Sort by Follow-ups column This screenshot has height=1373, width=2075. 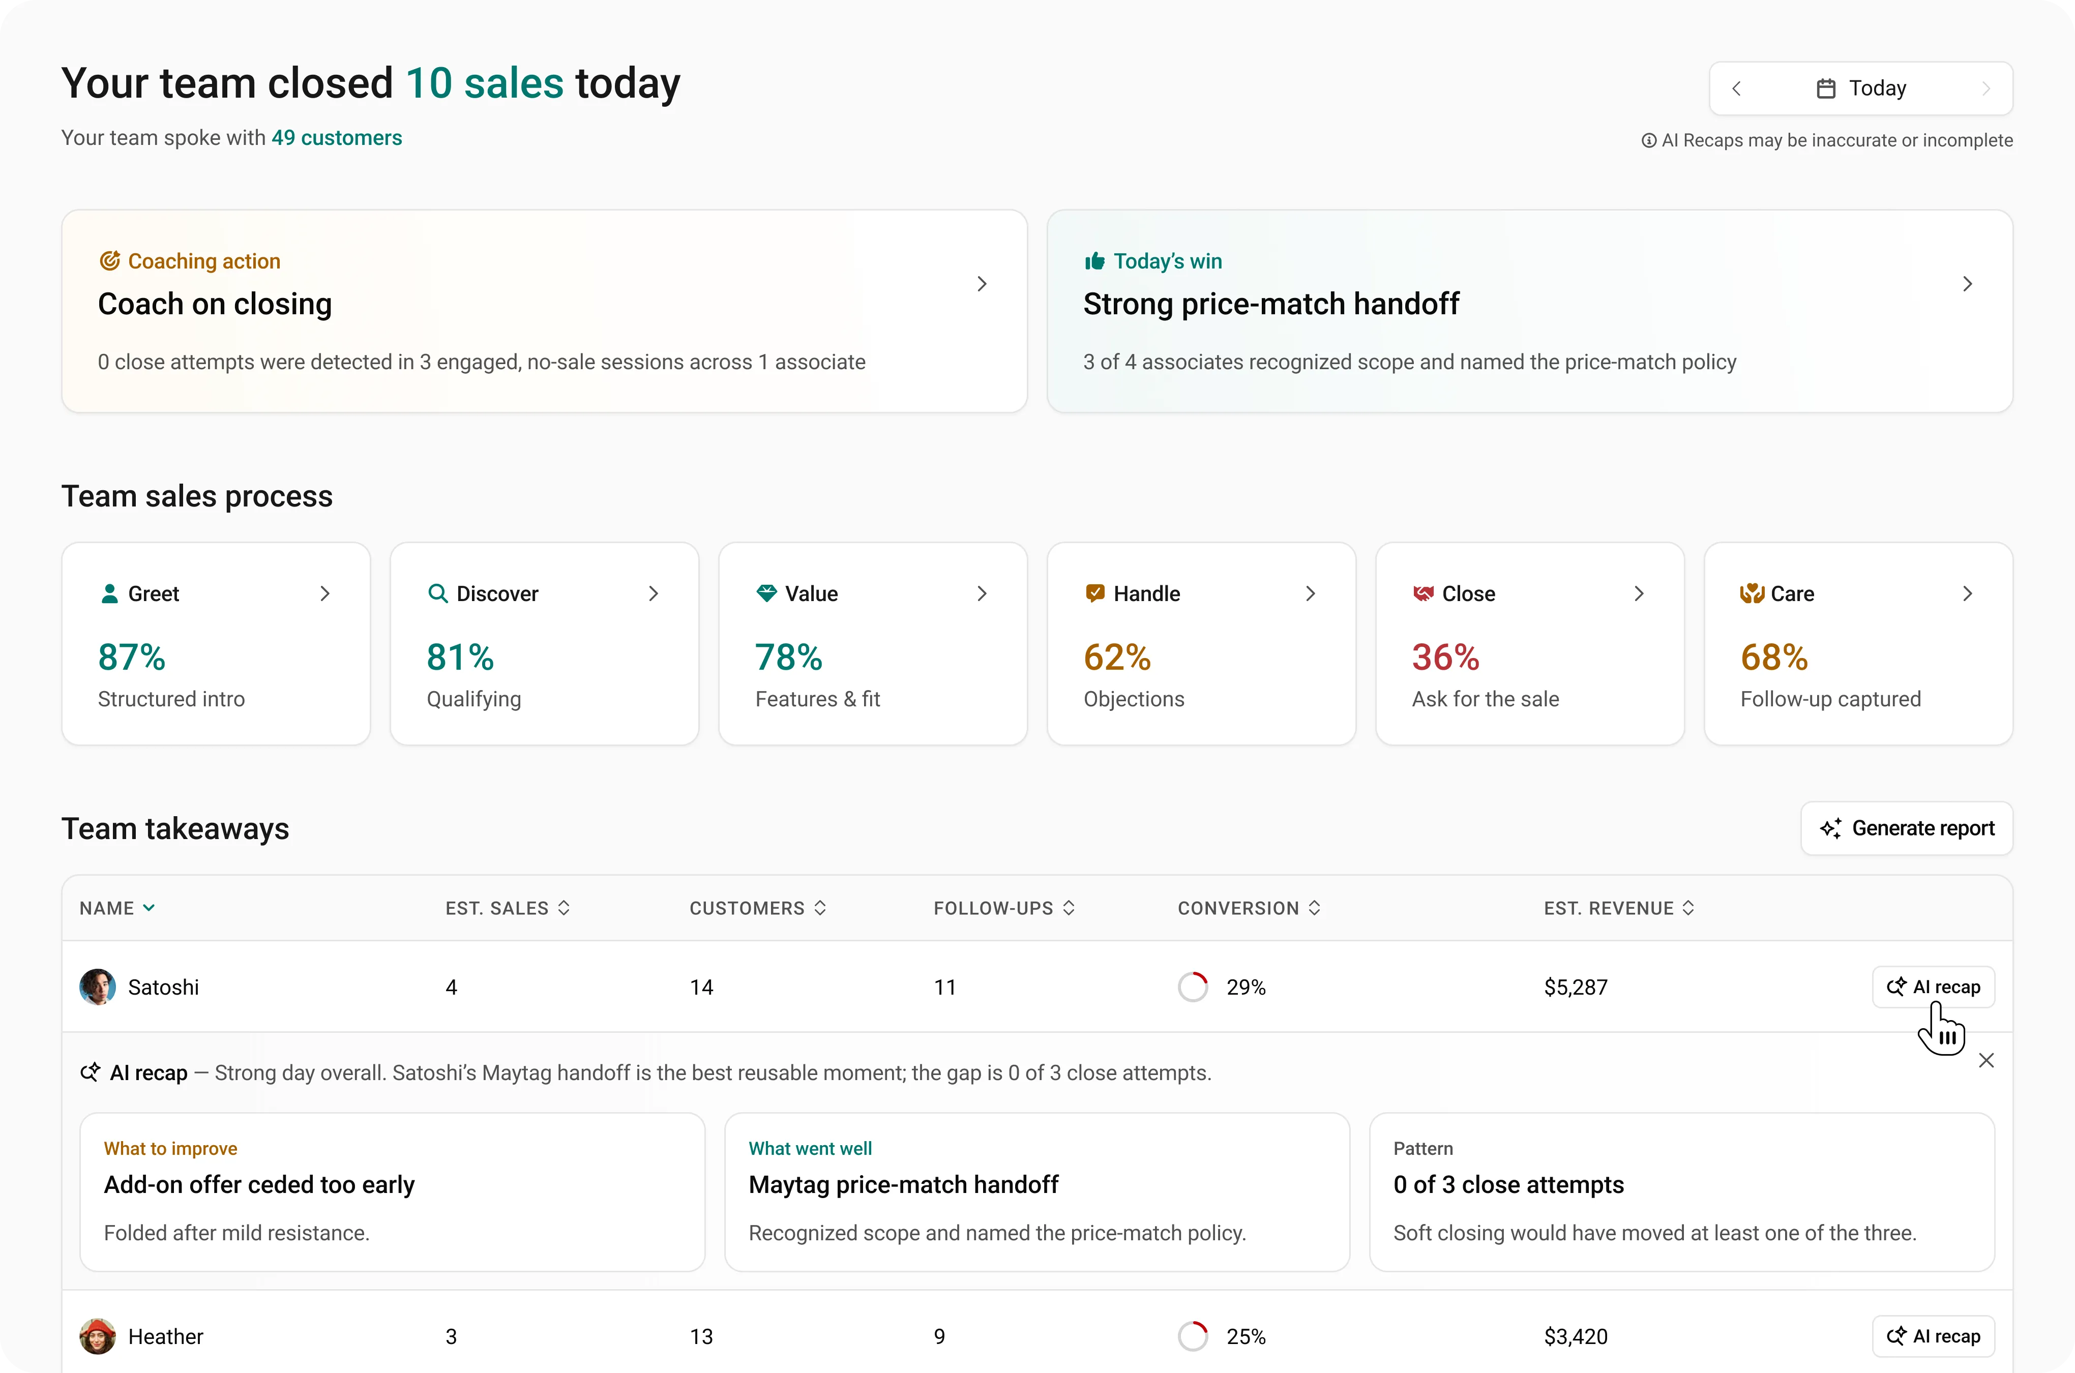[x=1004, y=908]
